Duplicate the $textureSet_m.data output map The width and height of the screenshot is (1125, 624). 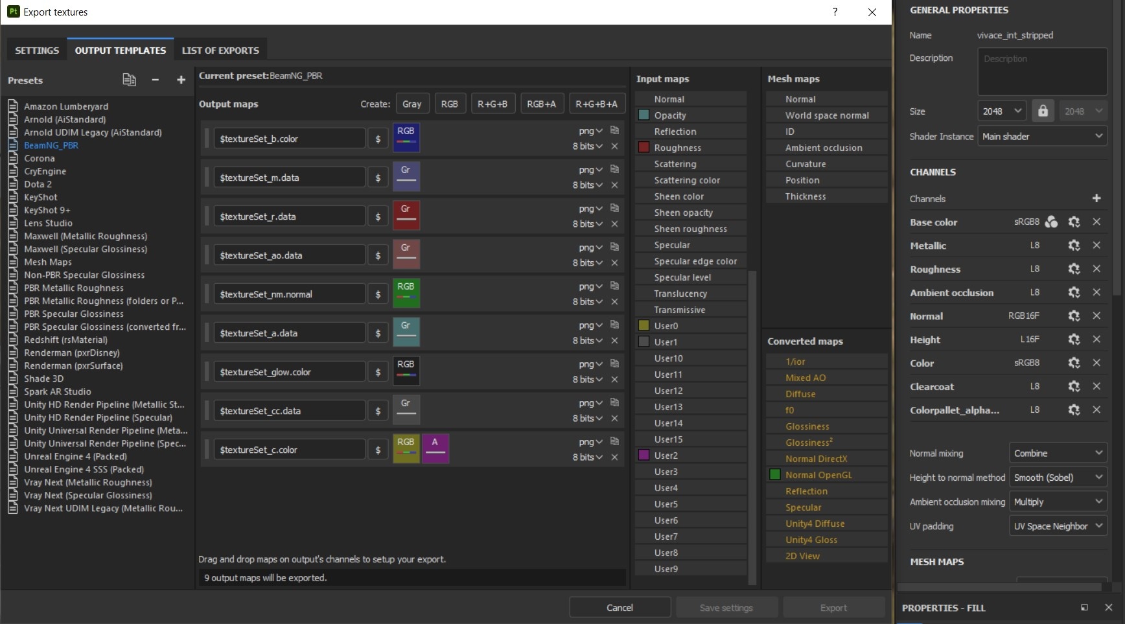(614, 169)
